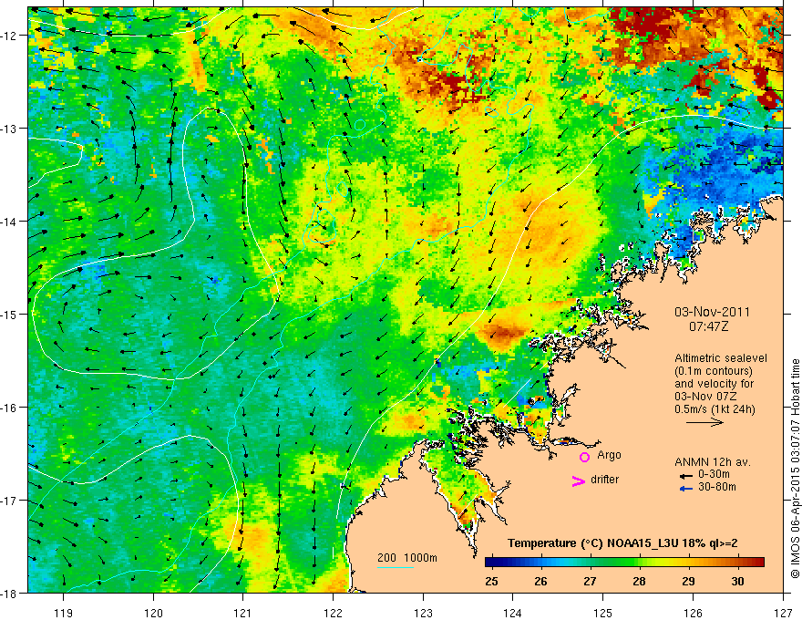Click longitude axis label 126
This screenshot has height=620, width=802.
pyautogui.click(x=693, y=613)
